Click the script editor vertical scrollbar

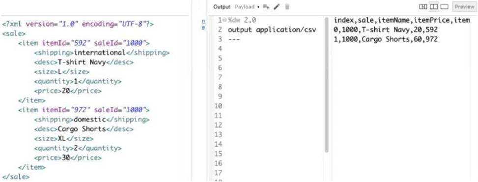tap(327, 85)
